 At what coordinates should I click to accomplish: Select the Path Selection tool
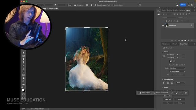point(24,72)
